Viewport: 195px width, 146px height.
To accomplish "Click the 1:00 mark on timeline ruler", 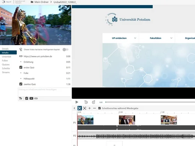I will [163, 112].
